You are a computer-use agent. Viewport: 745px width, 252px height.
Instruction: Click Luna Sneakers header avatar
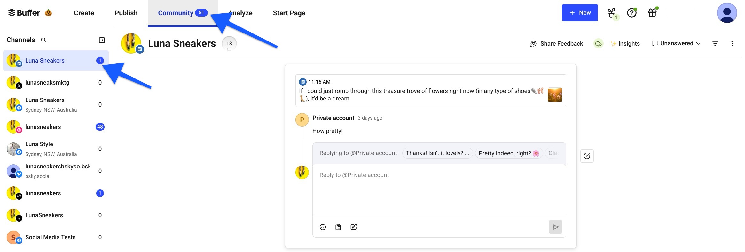click(x=131, y=43)
